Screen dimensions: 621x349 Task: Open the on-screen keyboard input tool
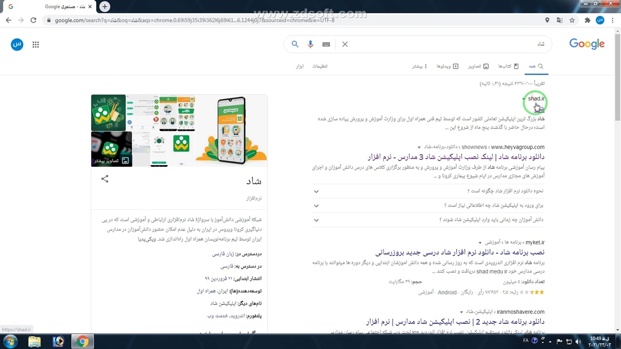[326, 44]
